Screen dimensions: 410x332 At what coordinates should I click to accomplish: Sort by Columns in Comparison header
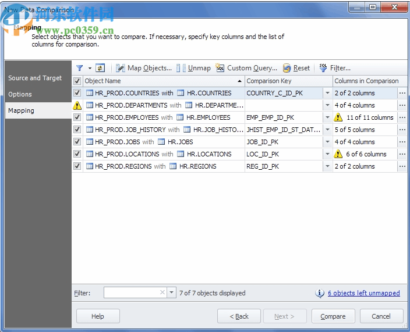[370, 81]
